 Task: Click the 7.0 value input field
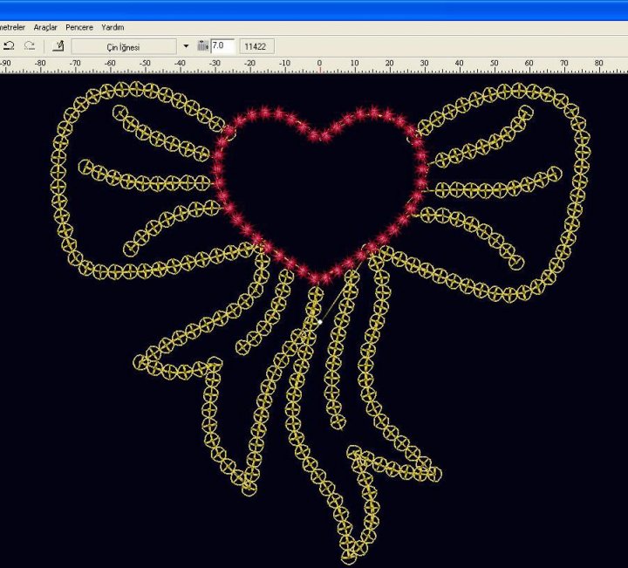(x=222, y=46)
